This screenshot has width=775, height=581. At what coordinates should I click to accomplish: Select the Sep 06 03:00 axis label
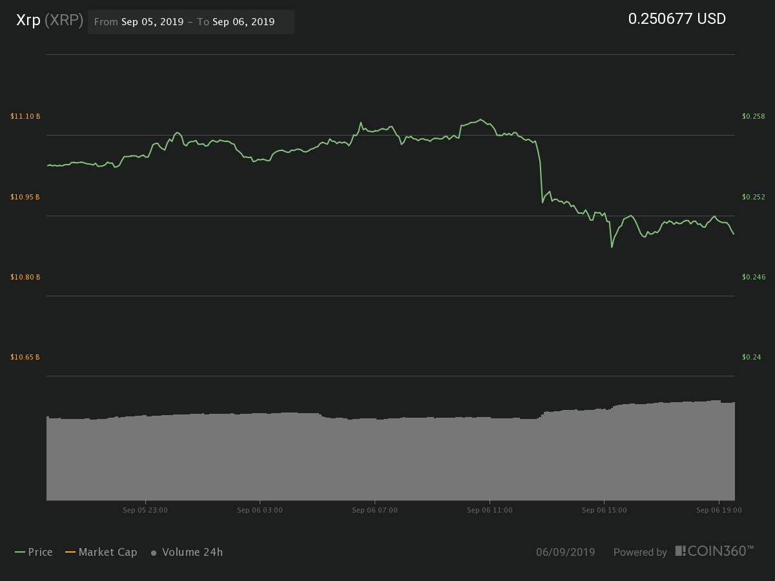click(x=260, y=510)
